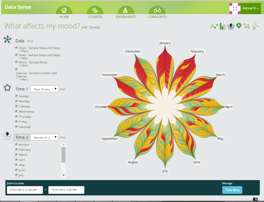The width and height of the screenshot is (264, 202).
Task: Switch to the bar chart visualization icon
Action: coord(223,26)
